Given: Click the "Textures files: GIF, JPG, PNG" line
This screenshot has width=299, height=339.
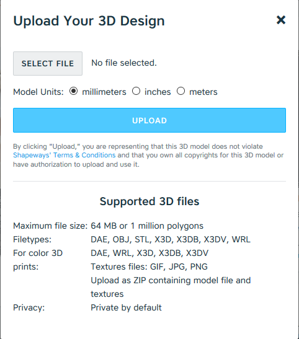Looking at the screenshot, I should coord(149,266).
